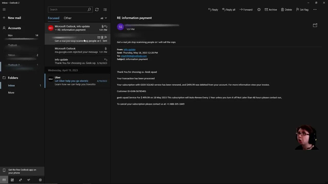Click the Search mail field
Screen dimensions: 328x184
point(68,9)
